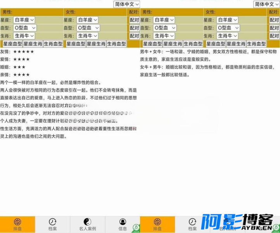Click male 星座血型 button in left panel
Viewport: 280px width, 233px height.
[x=12, y=44]
